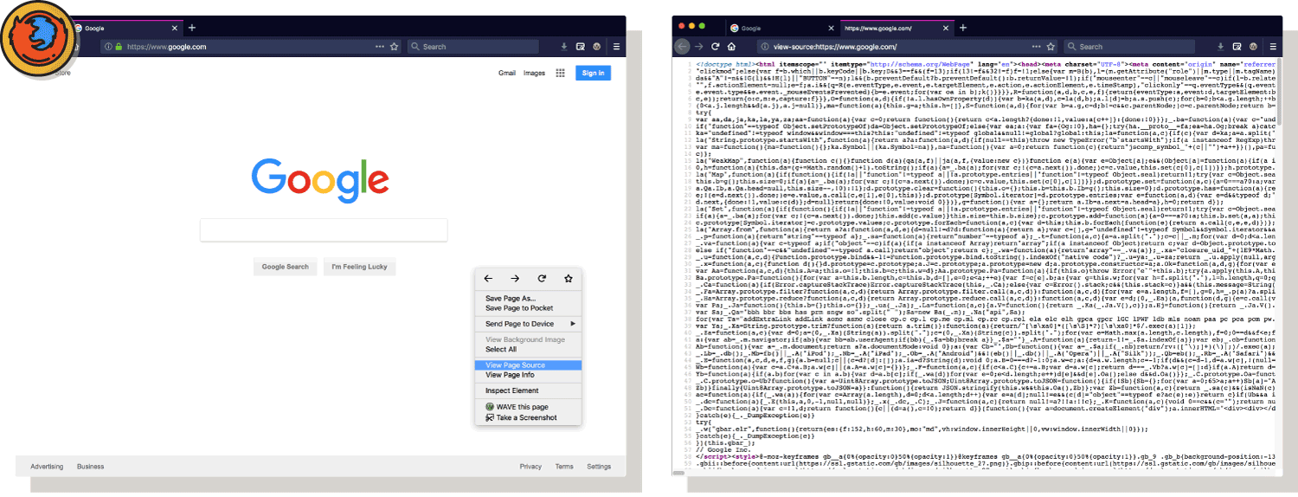1298x497 pixels.
Task: Open the hamburger menu in the left window
Action: pos(616,47)
